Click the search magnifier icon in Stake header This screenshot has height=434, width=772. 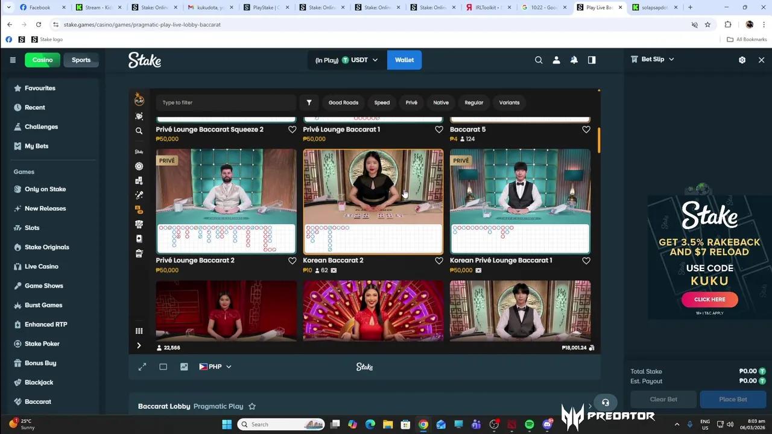pyautogui.click(x=539, y=60)
